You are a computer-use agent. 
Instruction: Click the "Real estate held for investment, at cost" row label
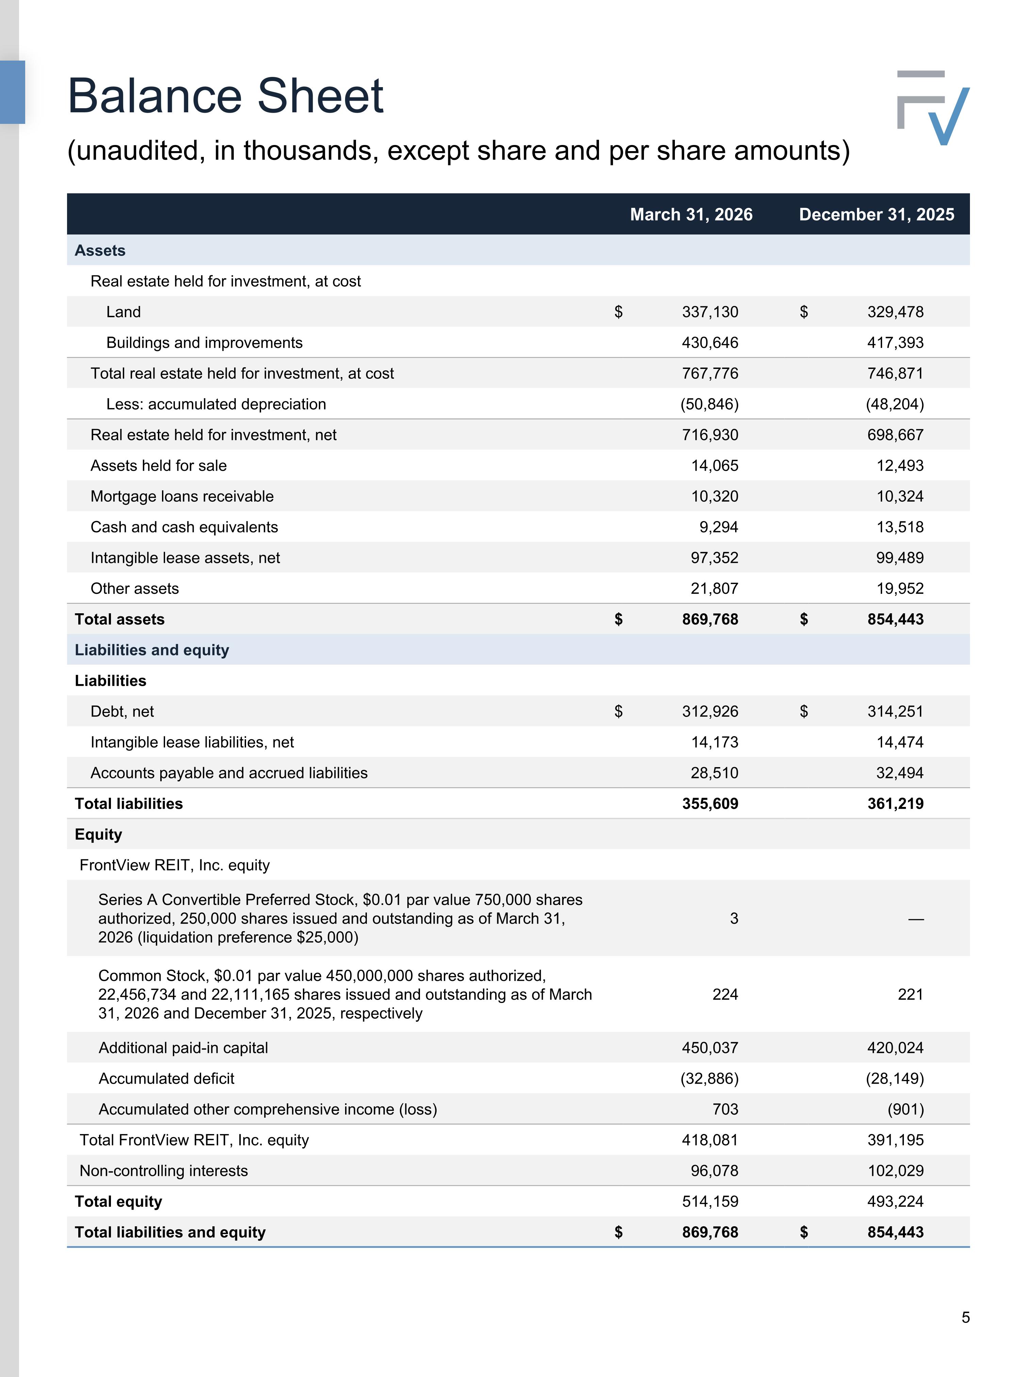pos(226,281)
